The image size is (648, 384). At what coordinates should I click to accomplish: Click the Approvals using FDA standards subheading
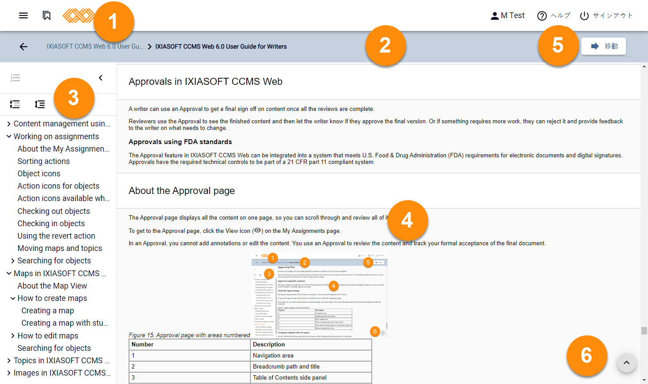pos(180,142)
